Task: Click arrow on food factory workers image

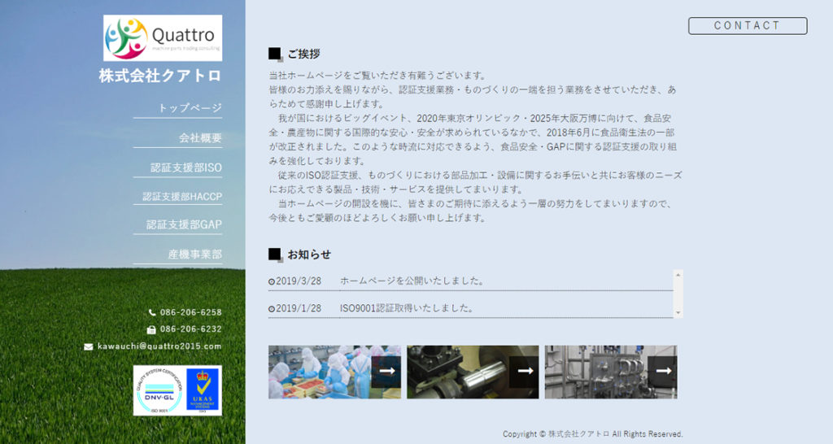Action: pos(386,371)
